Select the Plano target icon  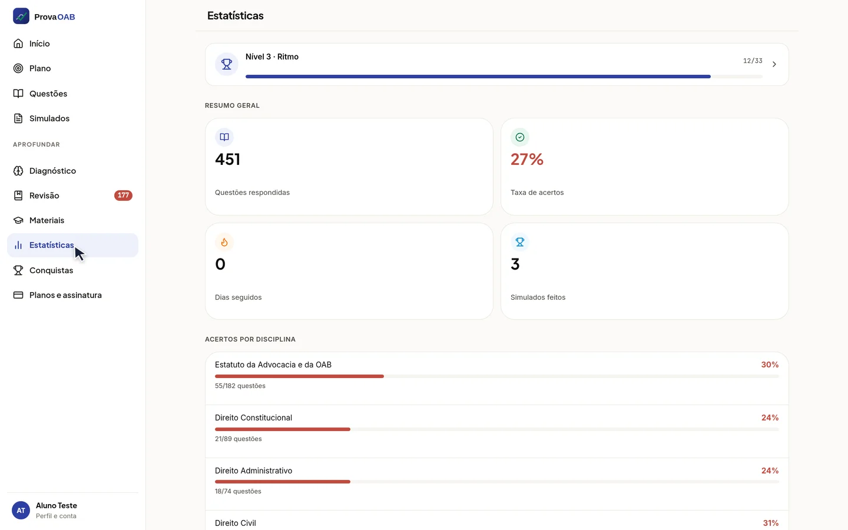coord(18,68)
